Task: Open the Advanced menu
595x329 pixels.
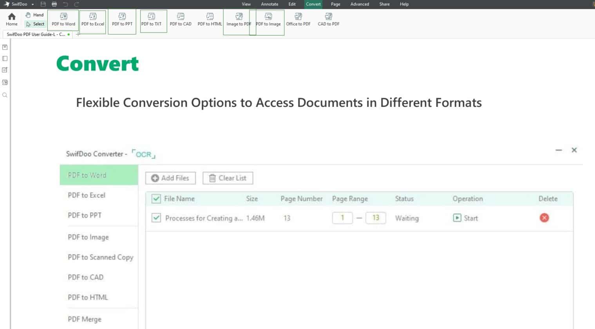Action: pyautogui.click(x=359, y=4)
